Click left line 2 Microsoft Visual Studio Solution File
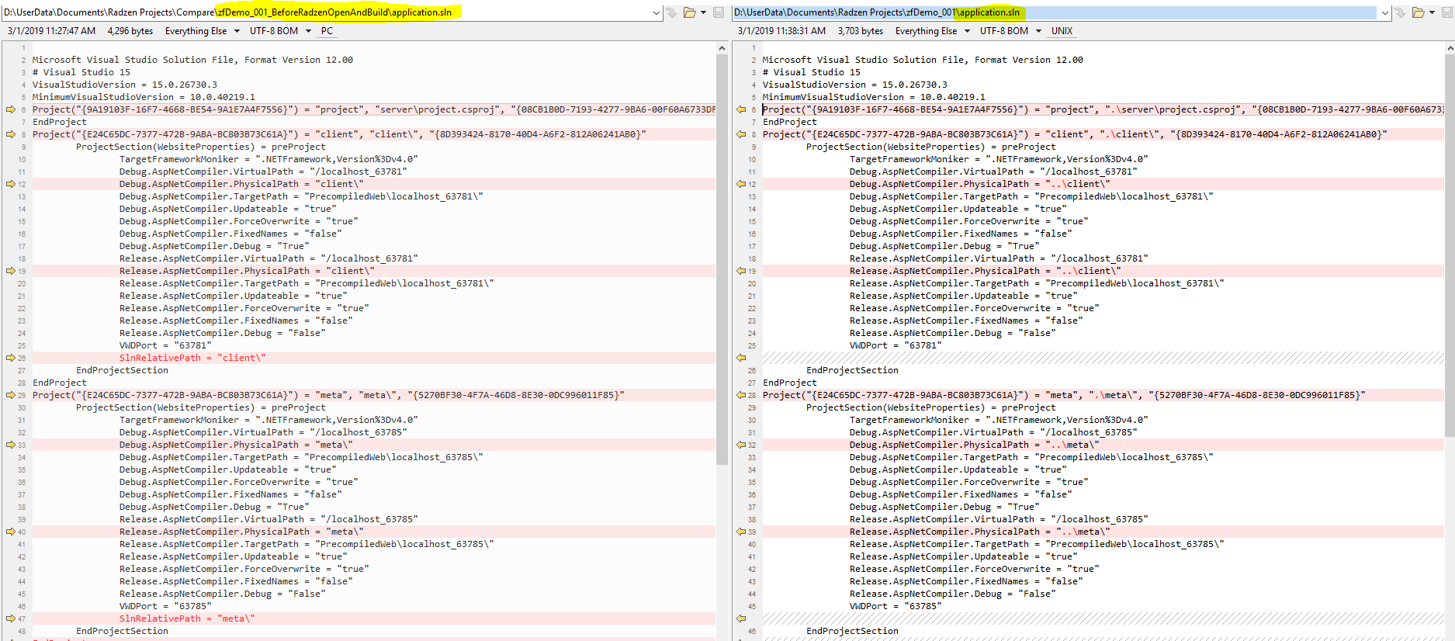The image size is (1455, 641). (192, 60)
